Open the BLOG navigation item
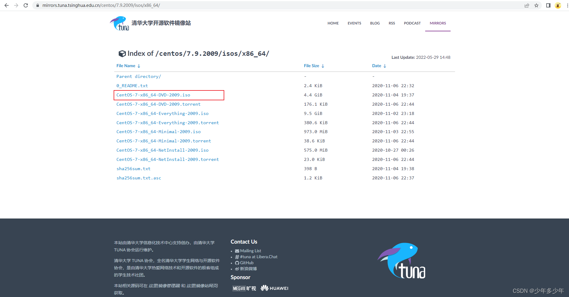Image resolution: width=569 pixels, height=297 pixels. [x=375, y=23]
